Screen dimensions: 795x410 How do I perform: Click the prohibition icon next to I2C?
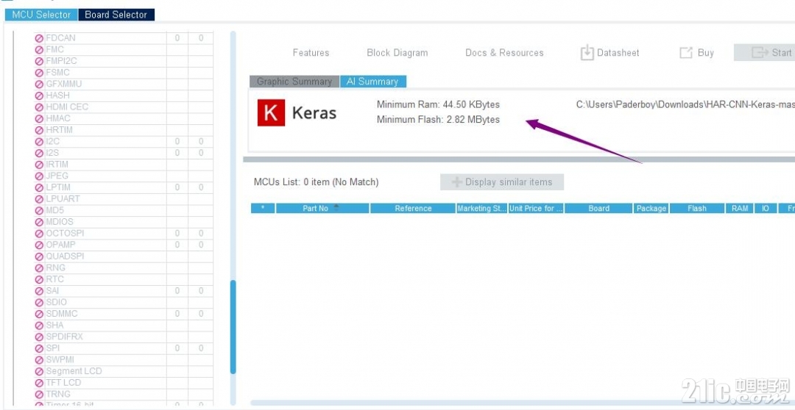pyautogui.click(x=39, y=142)
